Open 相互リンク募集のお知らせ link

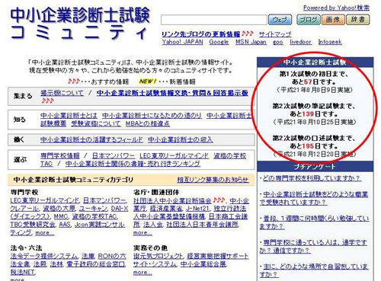[x=213, y=180]
